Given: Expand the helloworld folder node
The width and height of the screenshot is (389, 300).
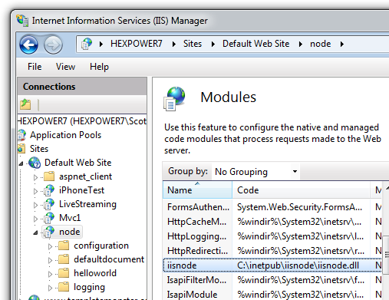Looking at the screenshot, I should click(50, 274).
